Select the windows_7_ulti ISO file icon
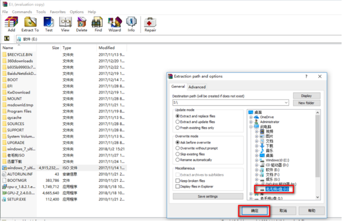 click(x=4, y=168)
